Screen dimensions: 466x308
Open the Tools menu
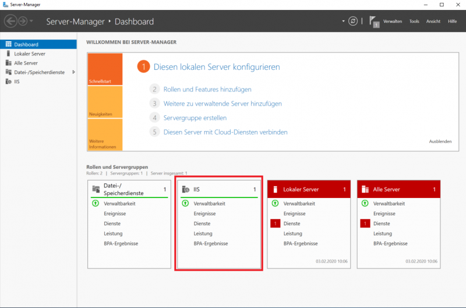tap(414, 22)
